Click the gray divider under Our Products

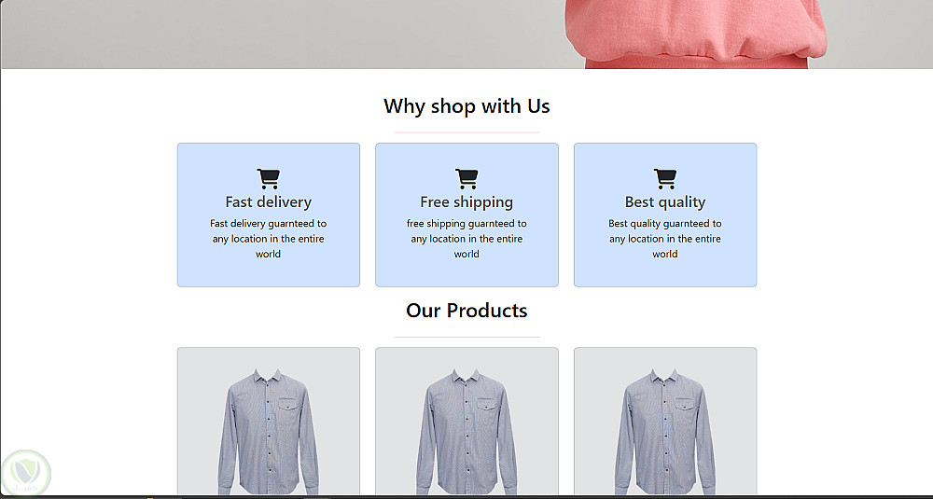(x=466, y=337)
